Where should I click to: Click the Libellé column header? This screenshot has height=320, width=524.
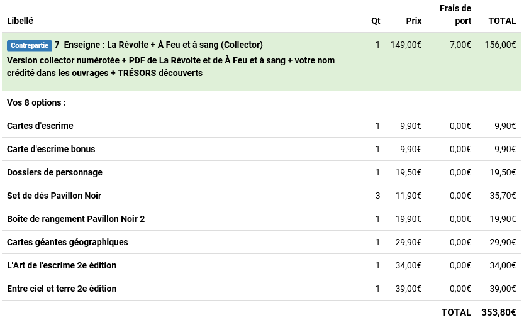[x=20, y=21]
